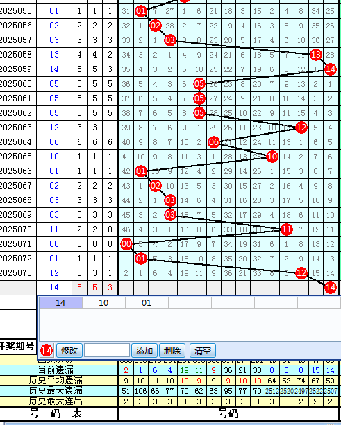
Task: Click the red 13 ball in row 2025058
Action: 316,55
